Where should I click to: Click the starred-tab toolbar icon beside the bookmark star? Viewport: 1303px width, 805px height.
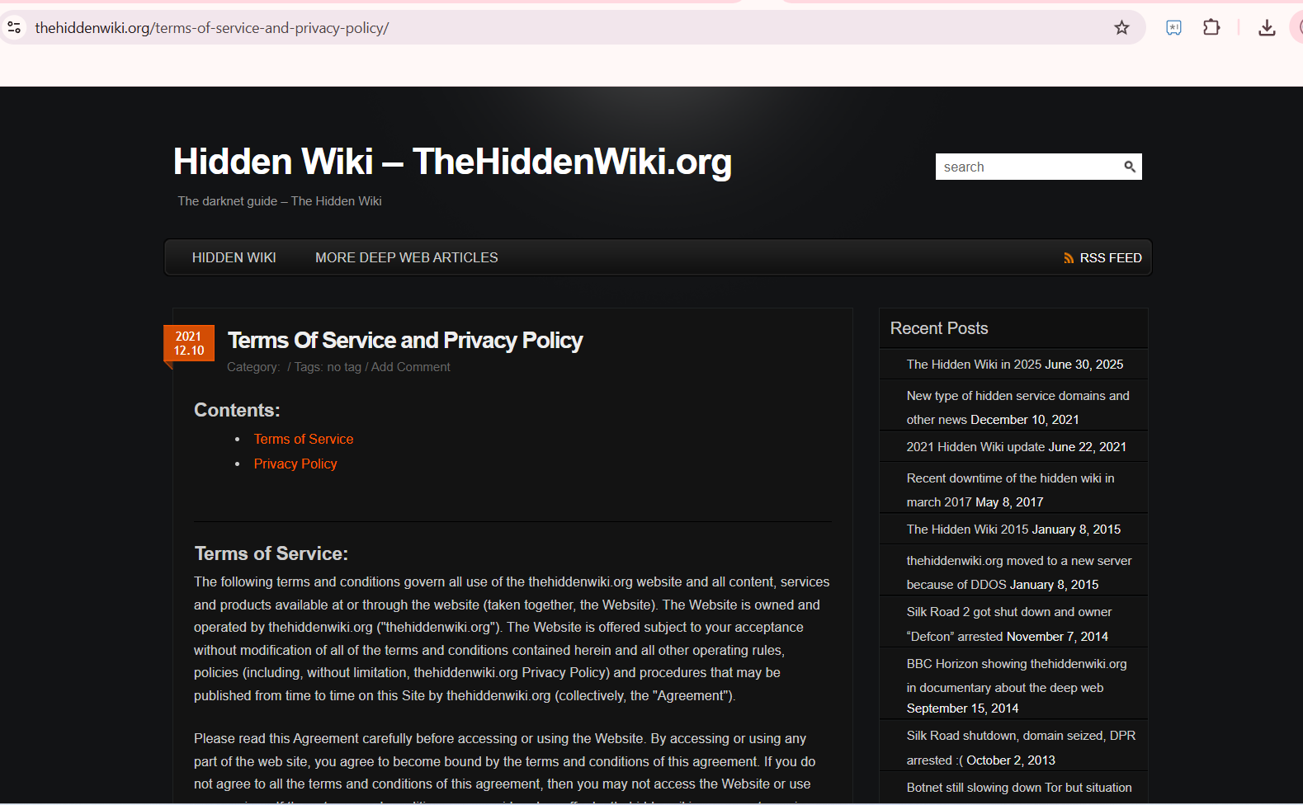tap(1173, 28)
